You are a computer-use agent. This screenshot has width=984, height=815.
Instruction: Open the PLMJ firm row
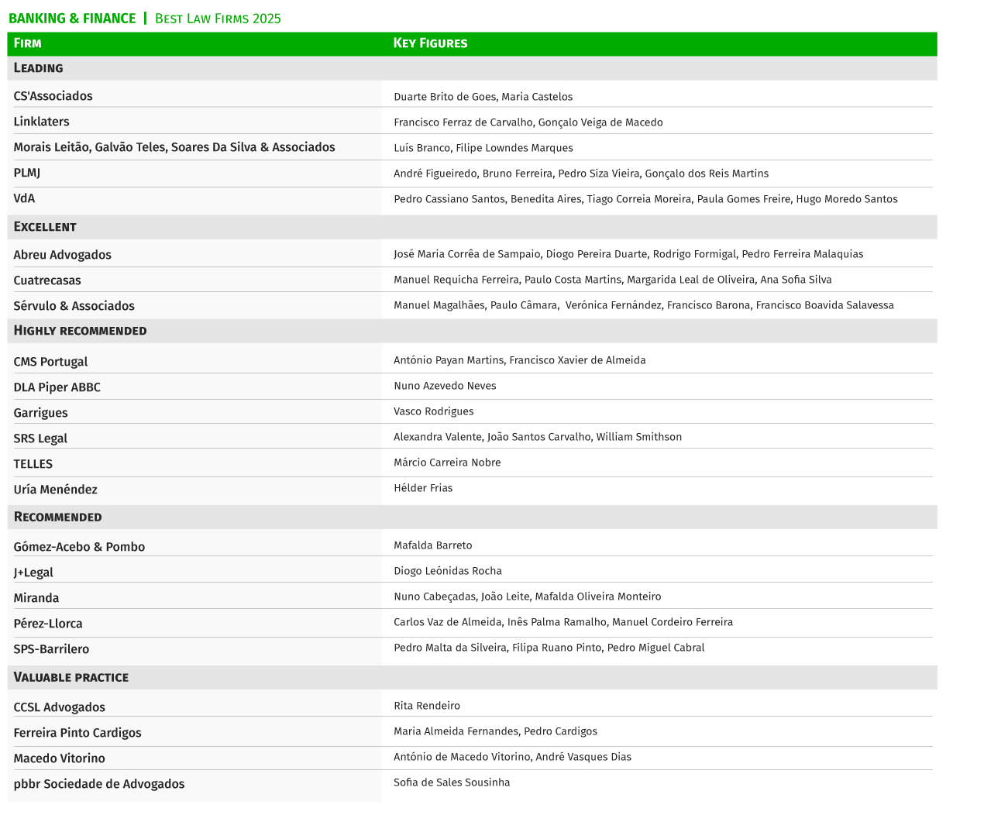click(27, 173)
